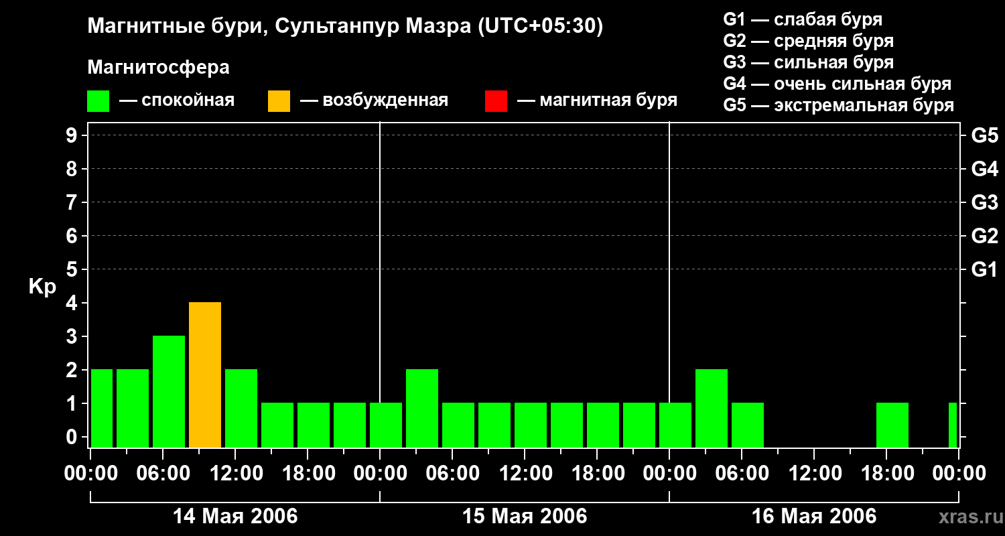This screenshot has height=536, width=1005.
Task: Click the 'Kp' axis title
Action: click(42, 287)
